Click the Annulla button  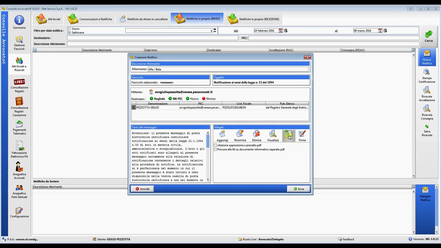[143, 189]
